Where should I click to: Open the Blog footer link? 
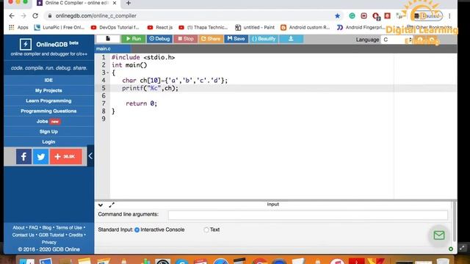tap(47, 227)
